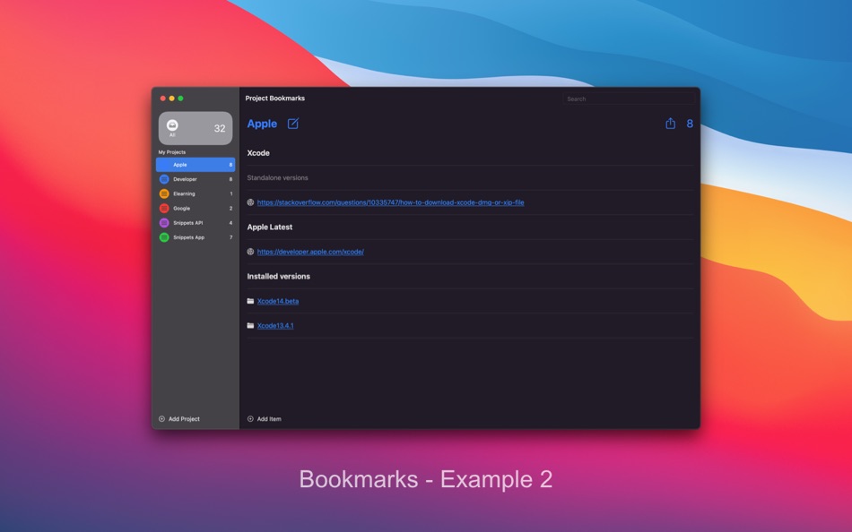This screenshot has width=852, height=532.
Task: Click the red Google project icon
Action: [x=164, y=209]
